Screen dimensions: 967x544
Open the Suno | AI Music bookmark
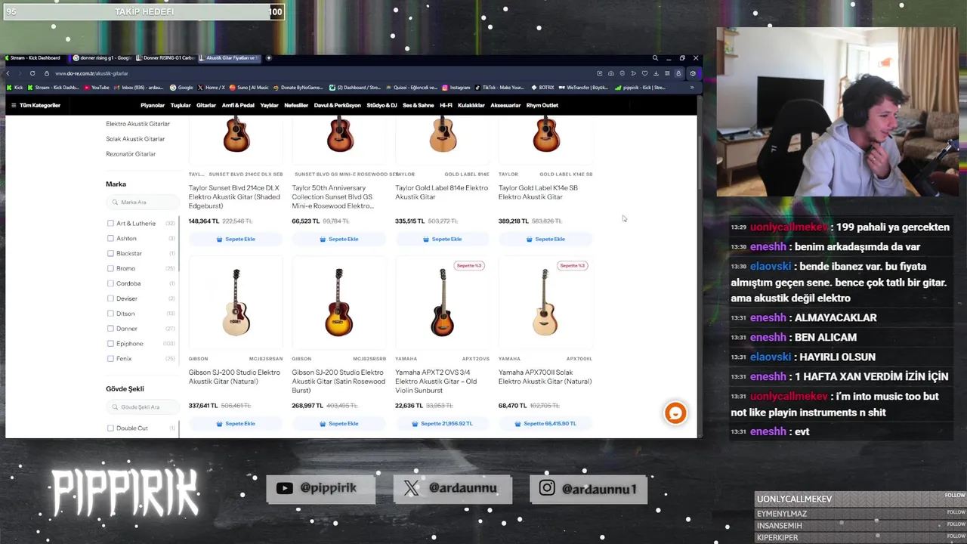coord(249,88)
